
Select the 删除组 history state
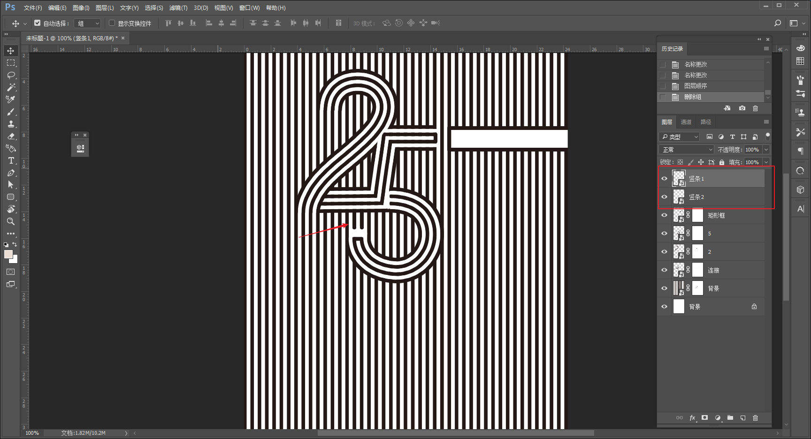point(711,97)
